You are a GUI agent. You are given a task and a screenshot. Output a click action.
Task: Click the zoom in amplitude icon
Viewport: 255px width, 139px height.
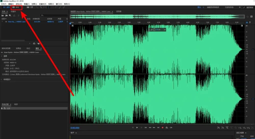[218, 128]
